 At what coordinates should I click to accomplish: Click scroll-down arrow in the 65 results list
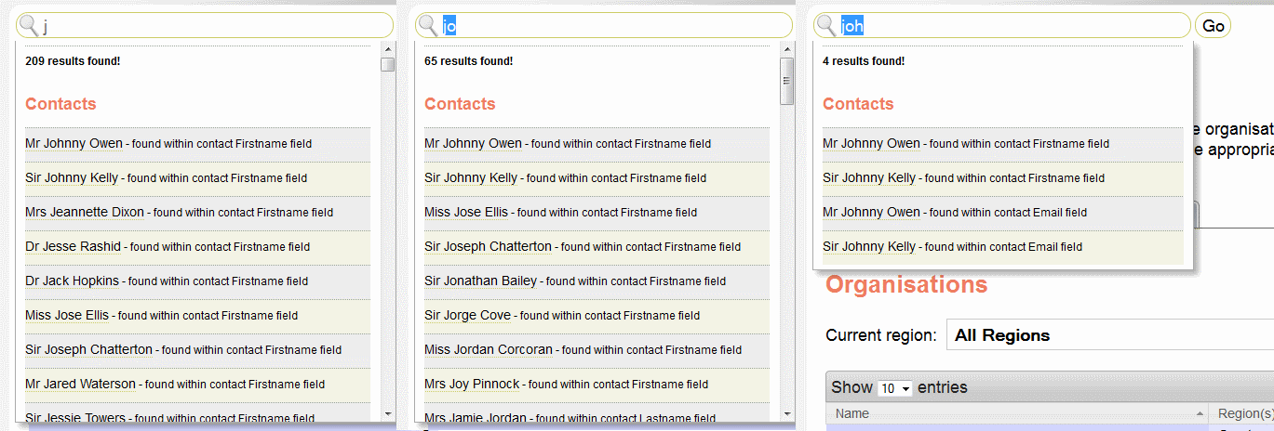coord(786,414)
